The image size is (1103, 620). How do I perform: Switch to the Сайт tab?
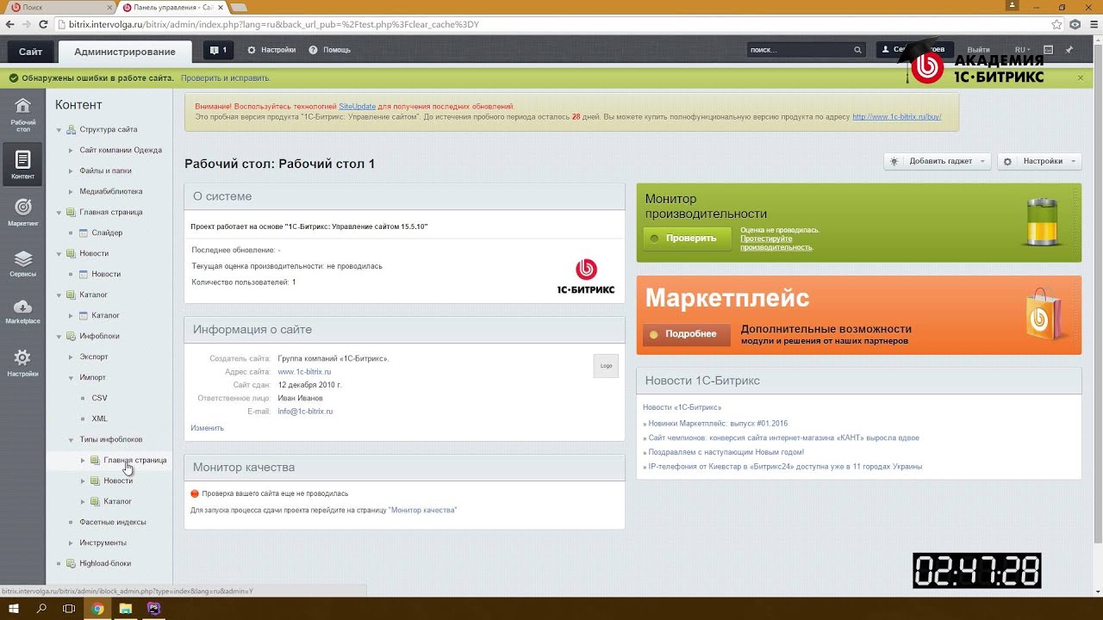[x=30, y=52]
